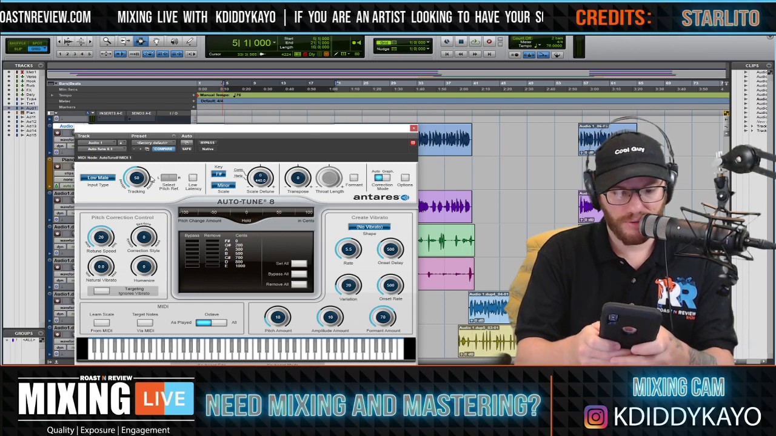Open the Audio 1 track selector dropdown
The width and height of the screenshot is (776, 436).
point(97,143)
